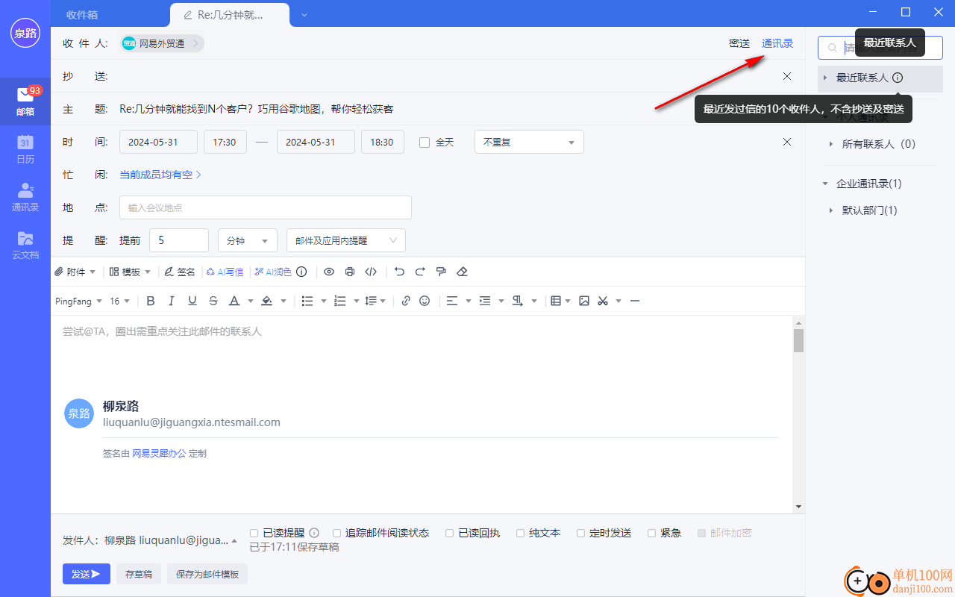Insert a hyperlink with link icon

click(406, 301)
